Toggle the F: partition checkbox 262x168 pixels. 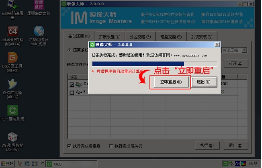click(72, 92)
